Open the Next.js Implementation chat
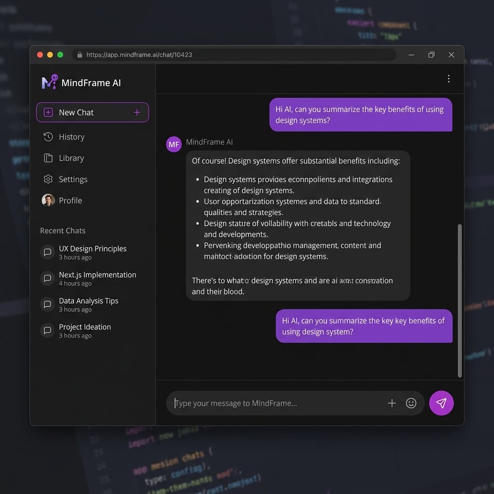494x494 pixels. tap(92, 278)
